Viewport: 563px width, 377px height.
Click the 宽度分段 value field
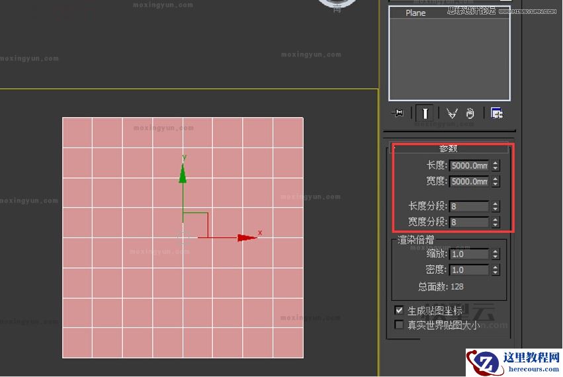pos(469,222)
